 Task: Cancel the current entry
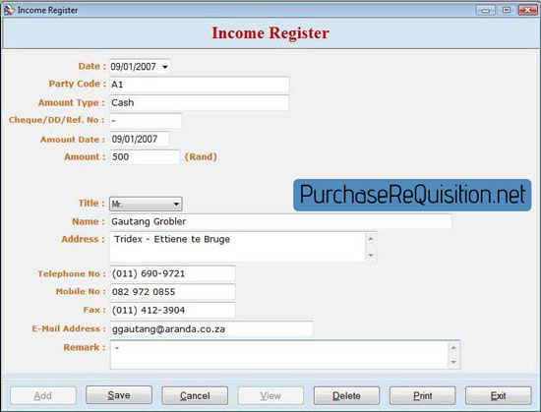(195, 395)
